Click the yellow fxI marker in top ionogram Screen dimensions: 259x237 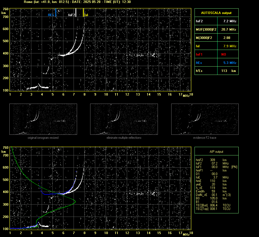(83, 12)
